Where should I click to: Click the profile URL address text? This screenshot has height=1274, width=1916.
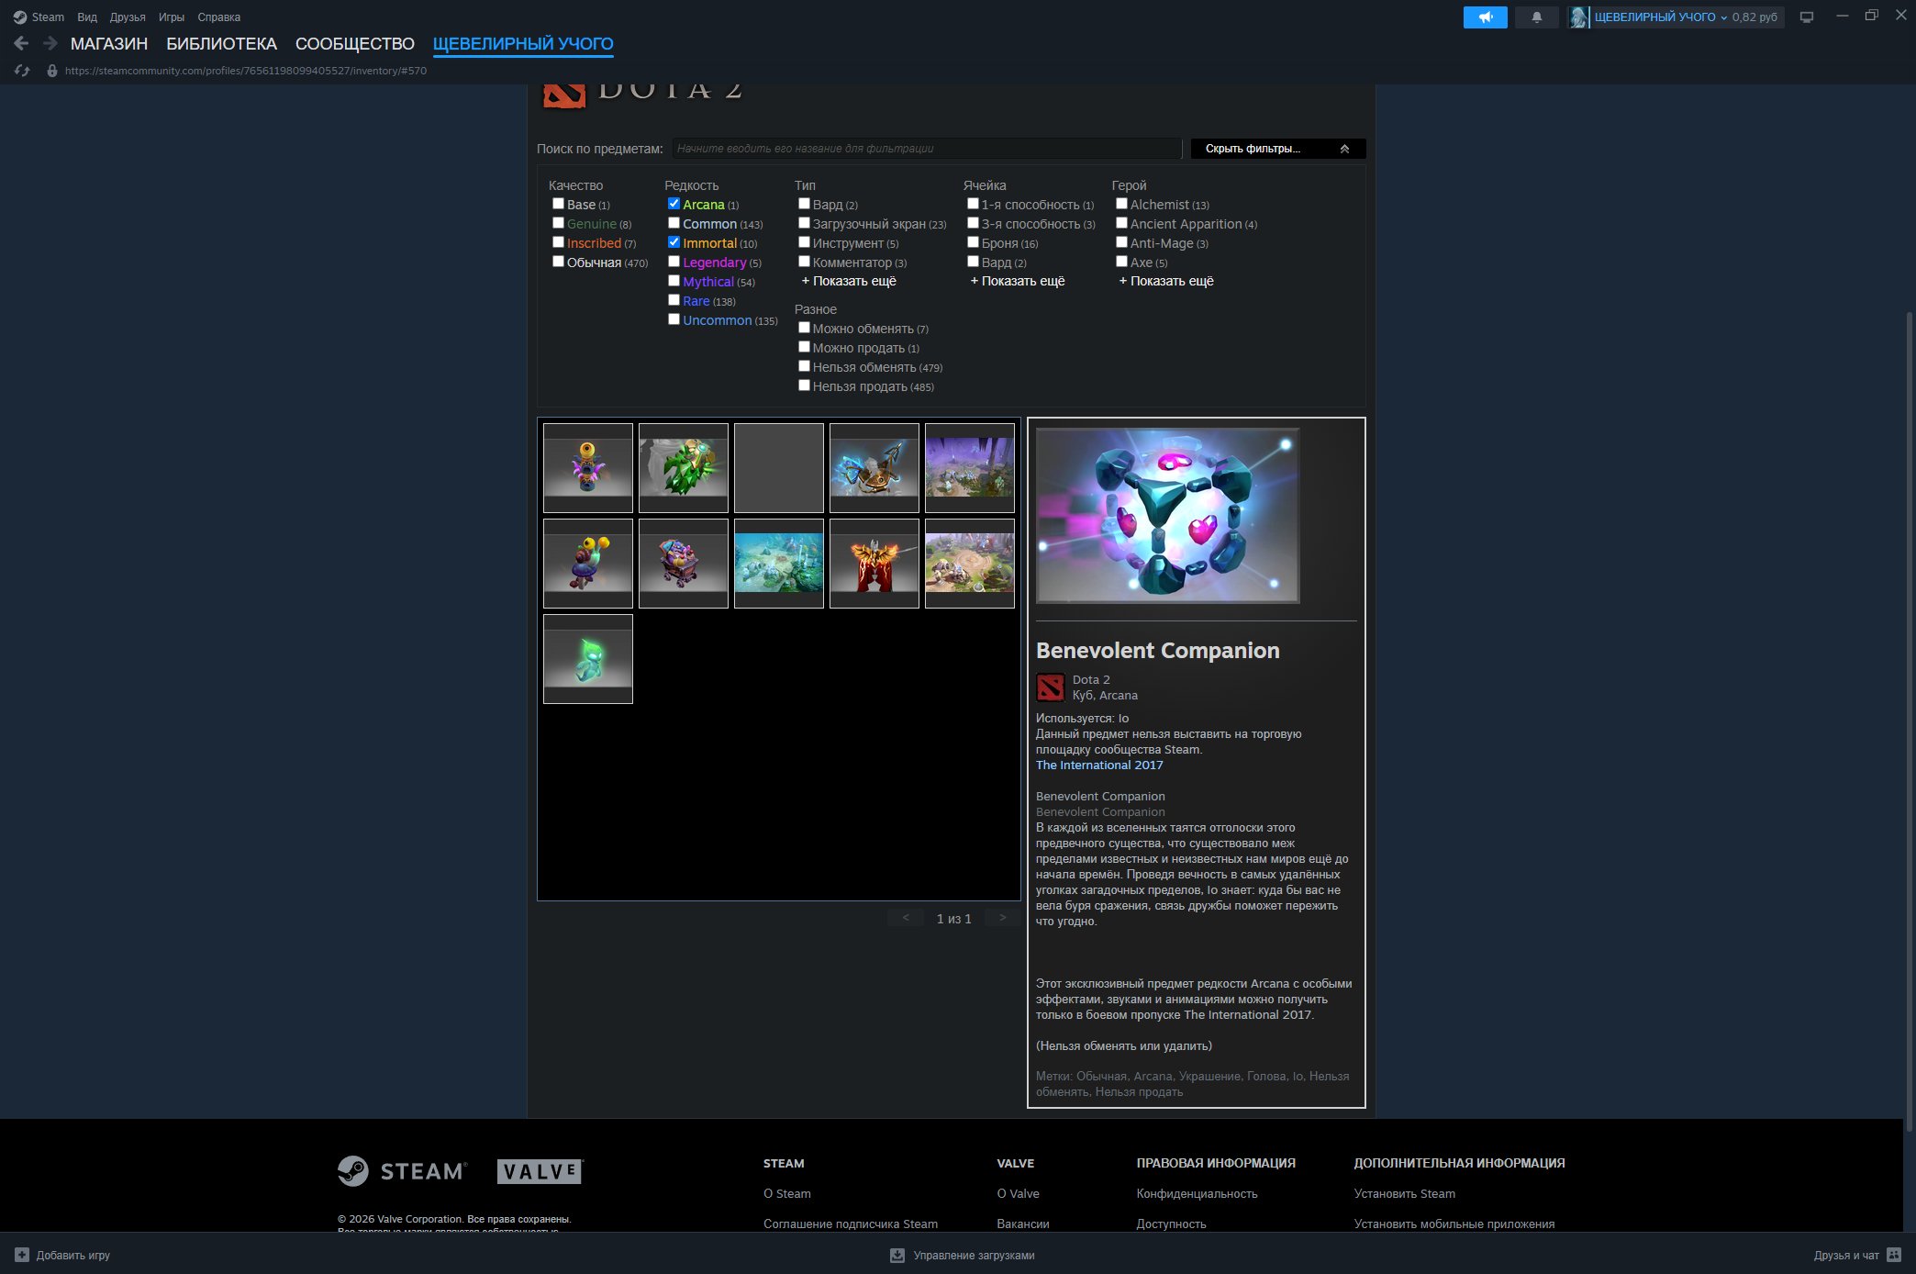pos(246,71)
